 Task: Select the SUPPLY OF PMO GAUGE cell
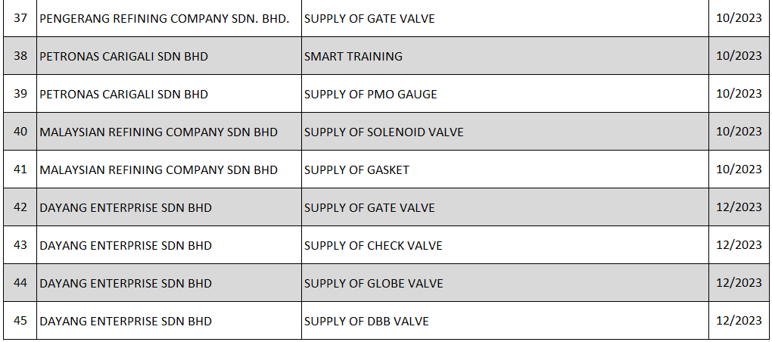371,95
